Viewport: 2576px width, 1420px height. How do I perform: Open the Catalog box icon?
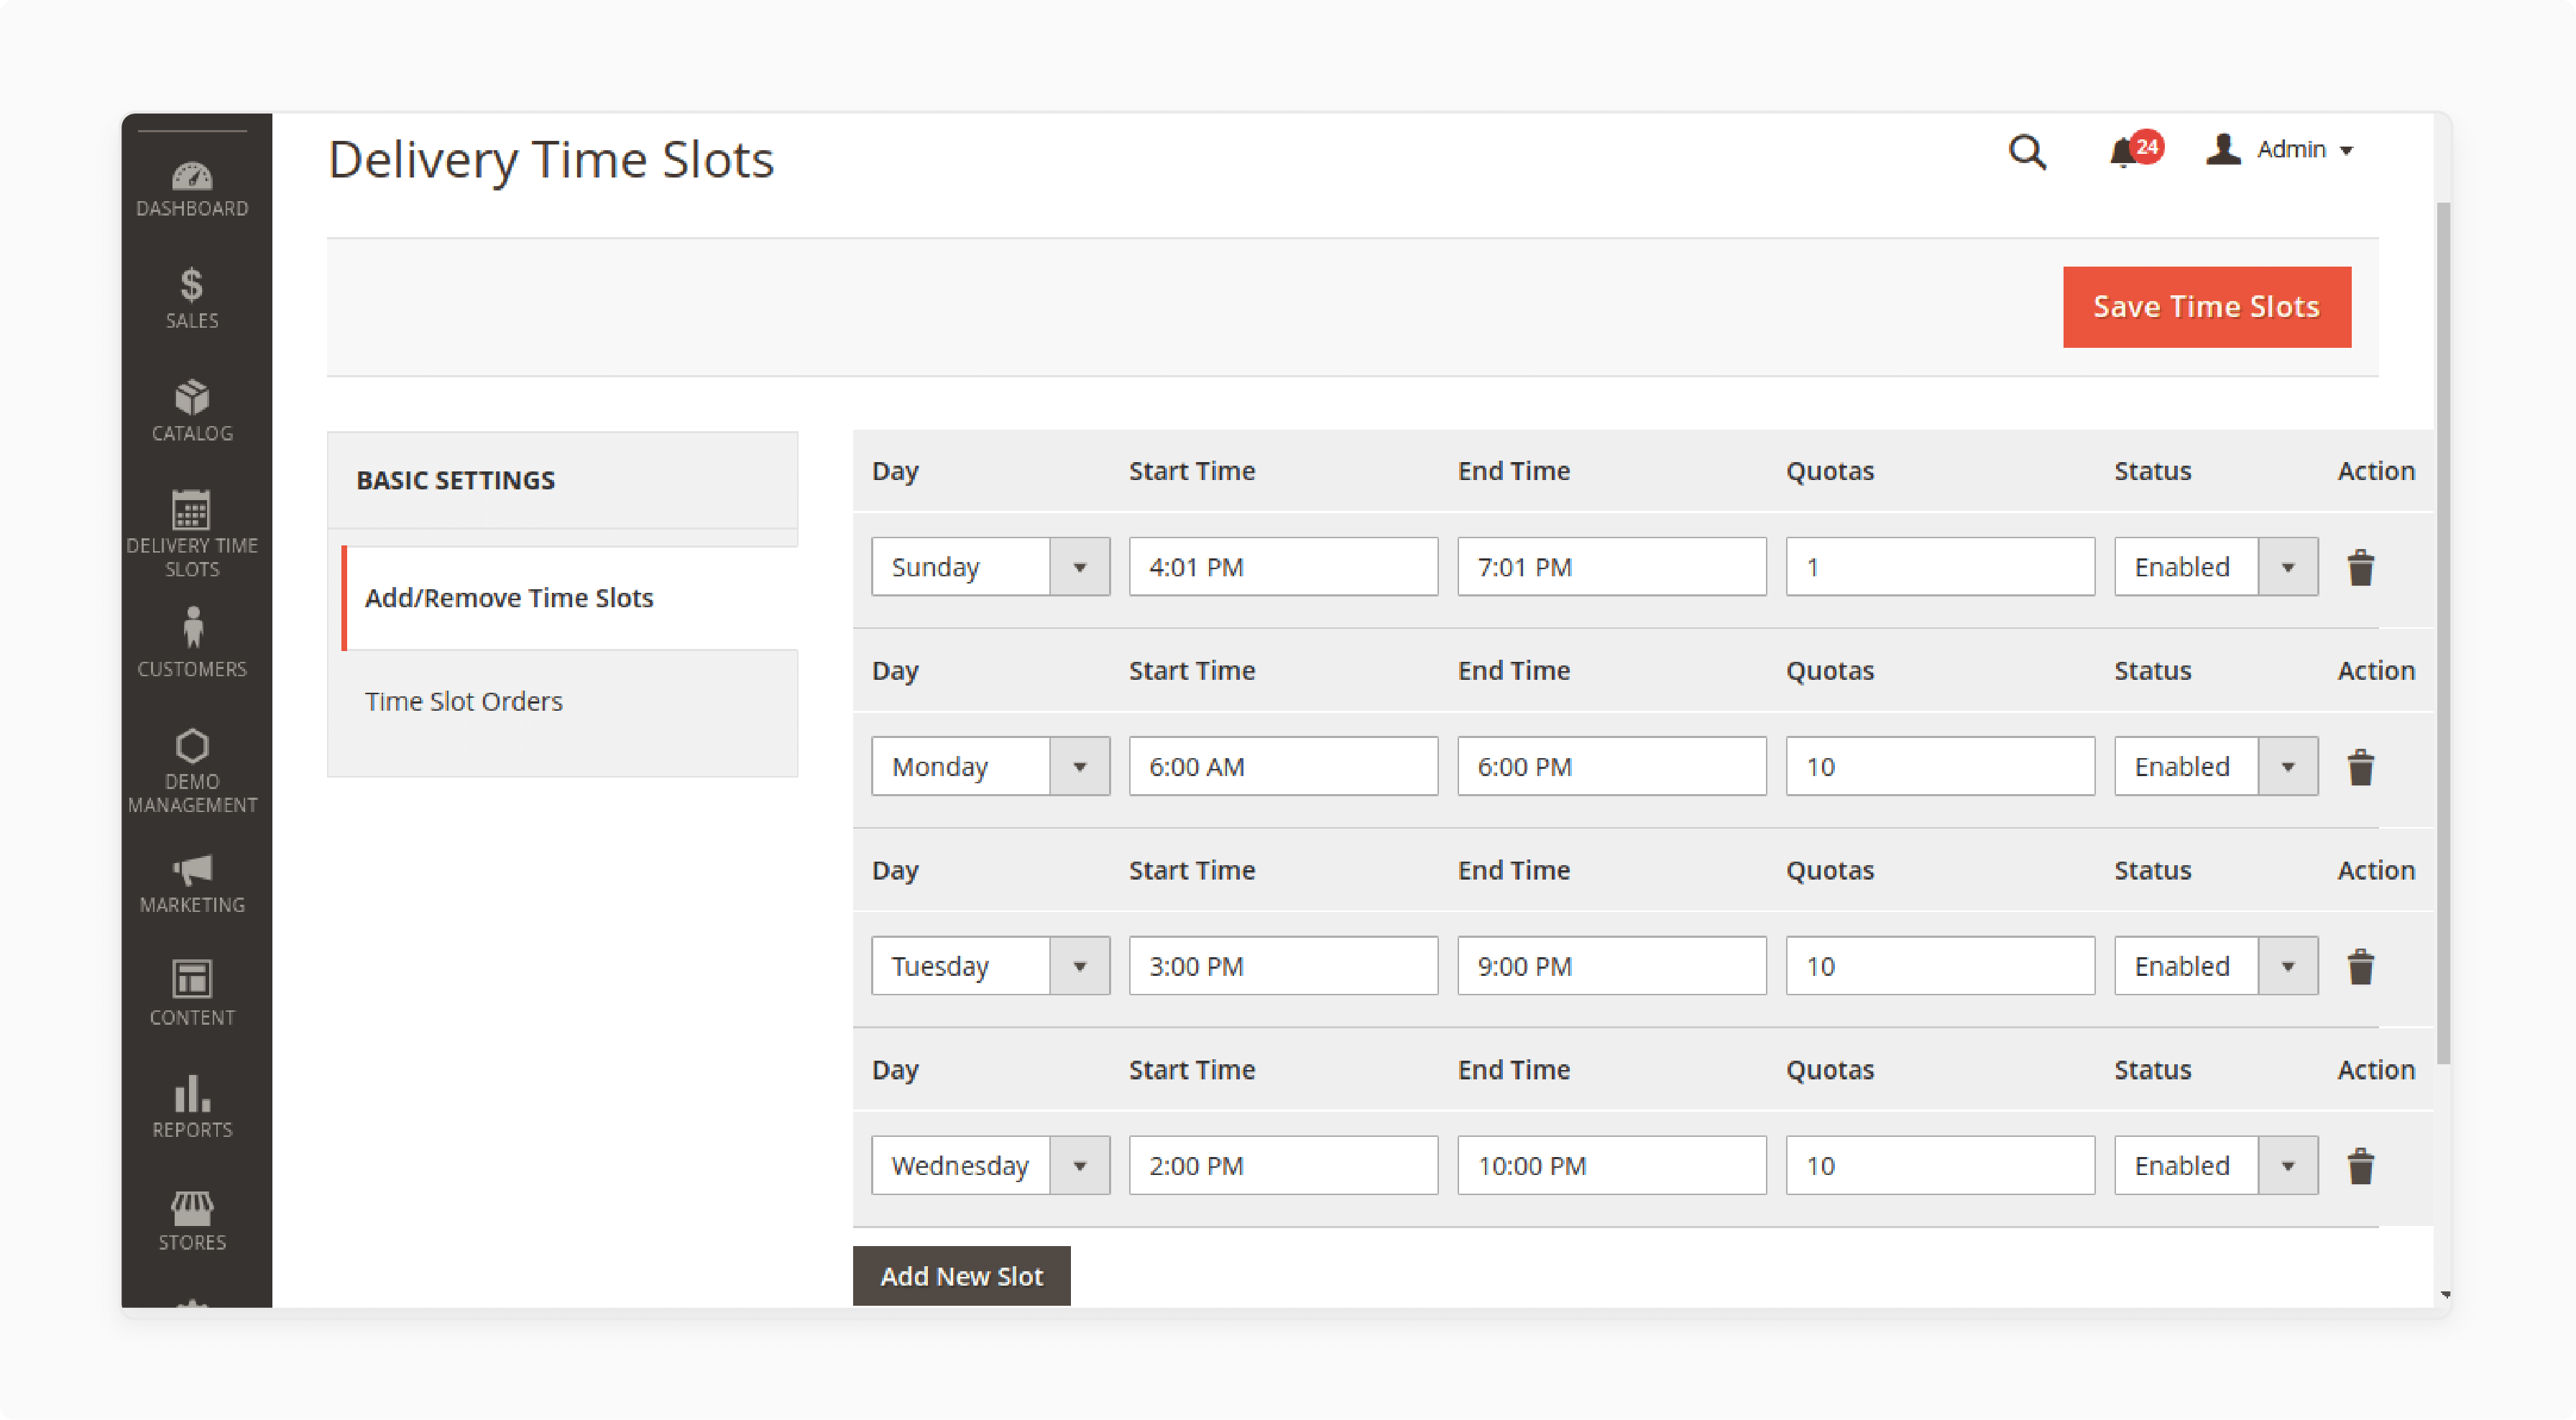(x=192, y=397)
